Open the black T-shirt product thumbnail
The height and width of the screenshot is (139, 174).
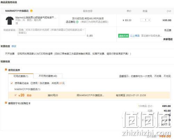pyautogui.click(x=10, y=21)
